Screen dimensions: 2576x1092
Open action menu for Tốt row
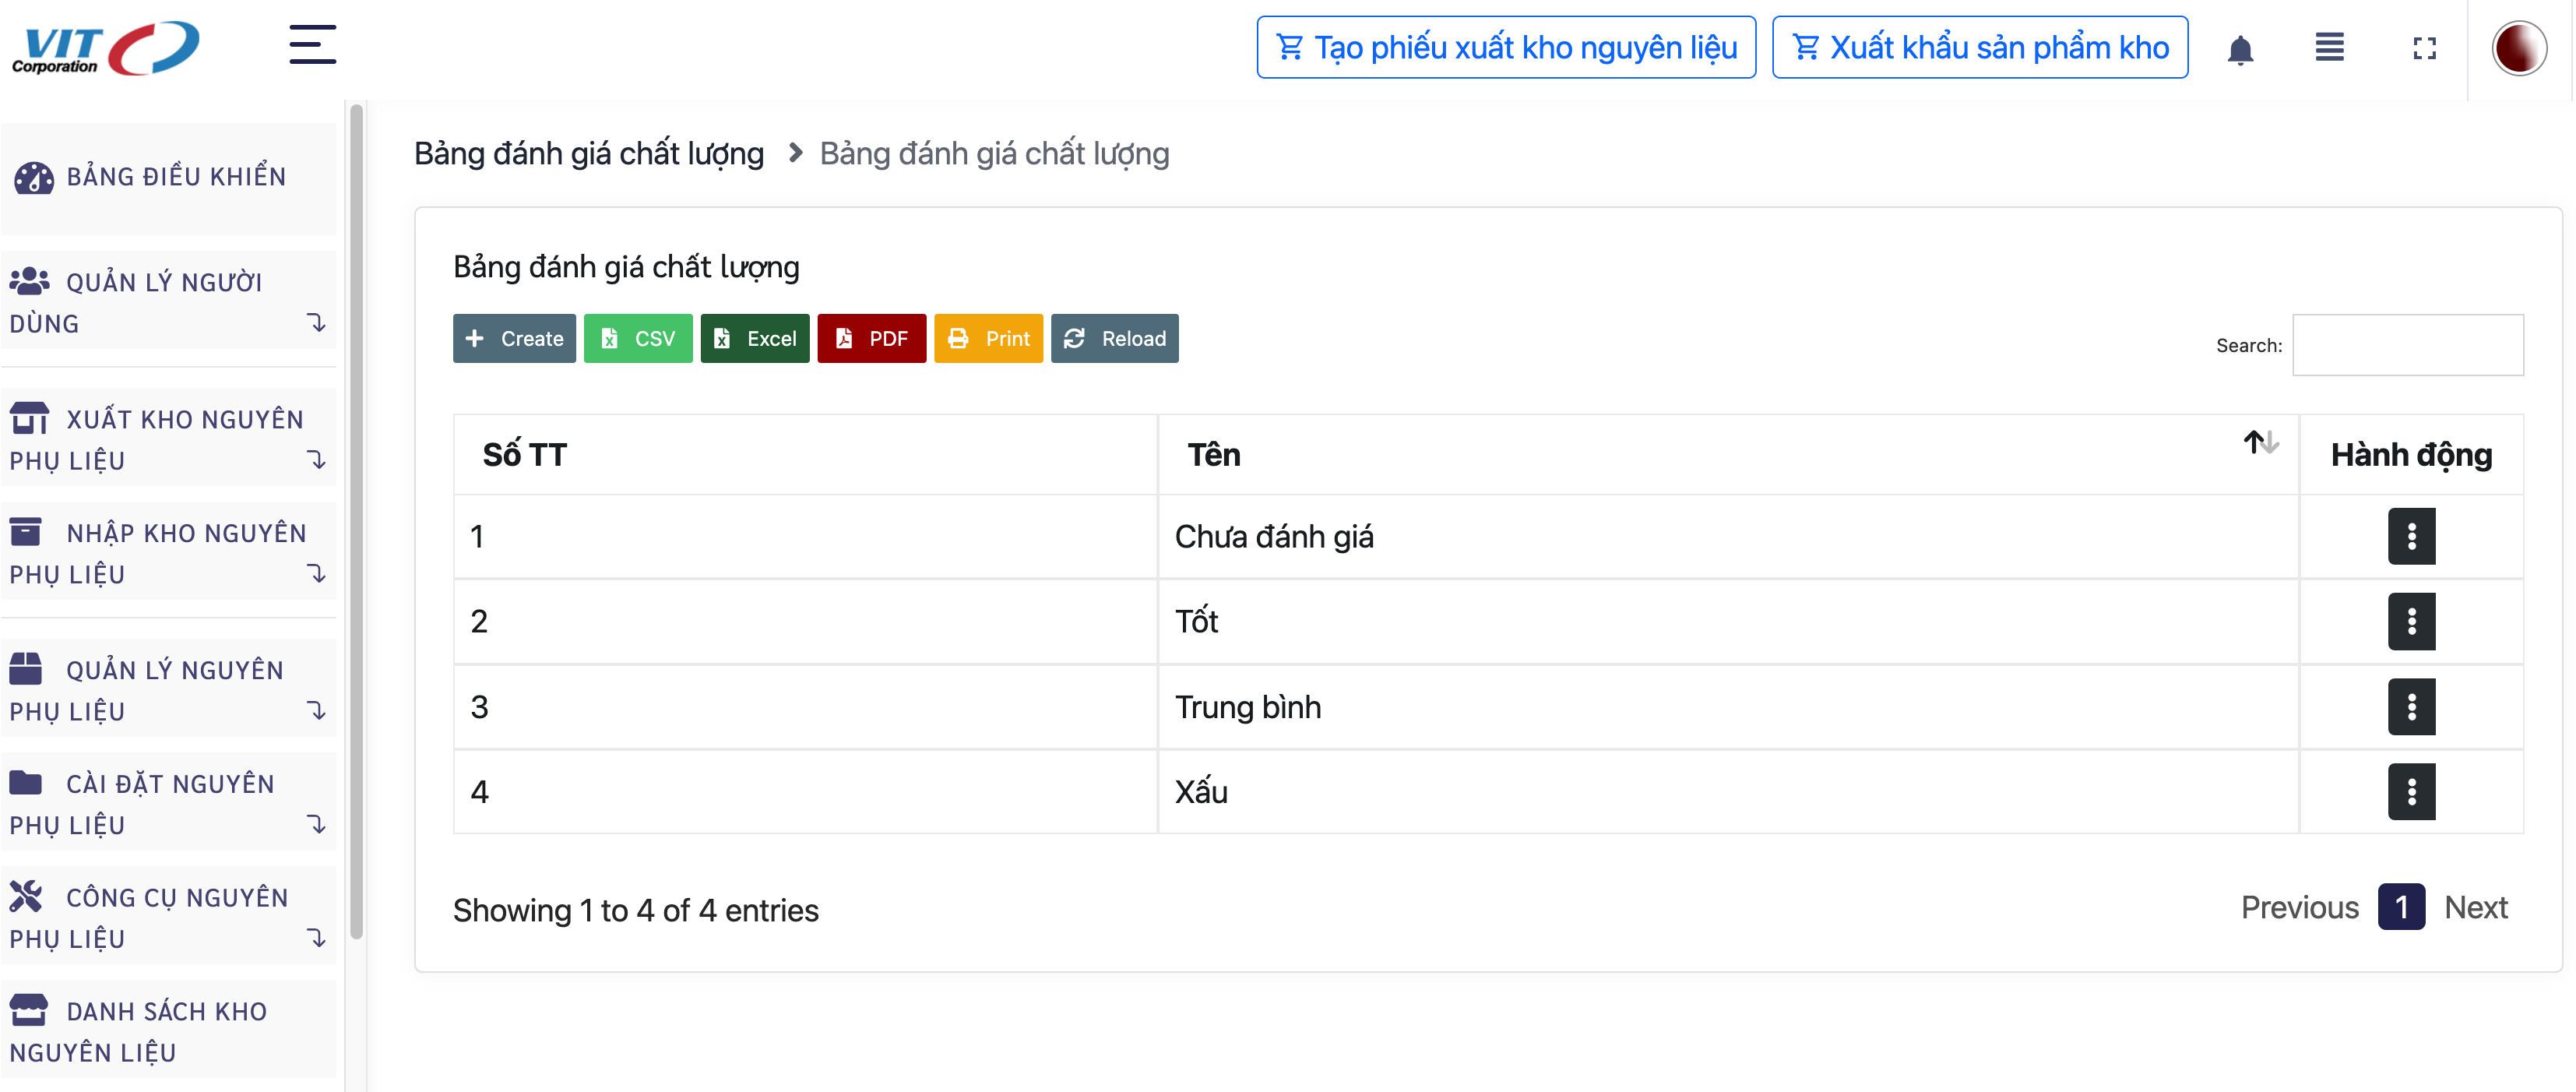[2411, 622]
